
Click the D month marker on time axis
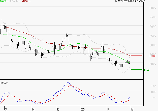58,109
